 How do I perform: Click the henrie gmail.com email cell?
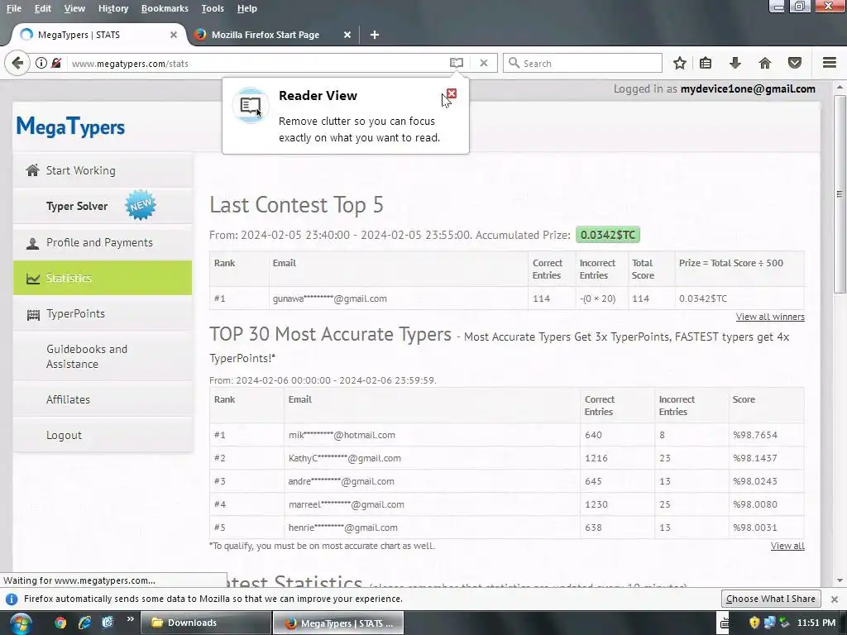[432, 528]
